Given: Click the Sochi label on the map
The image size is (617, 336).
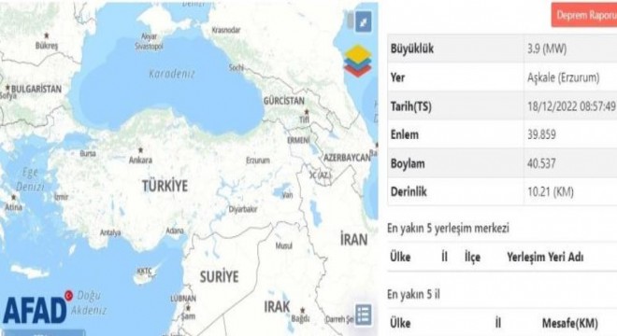Looking at the screenshot, I should pos(237,67).
